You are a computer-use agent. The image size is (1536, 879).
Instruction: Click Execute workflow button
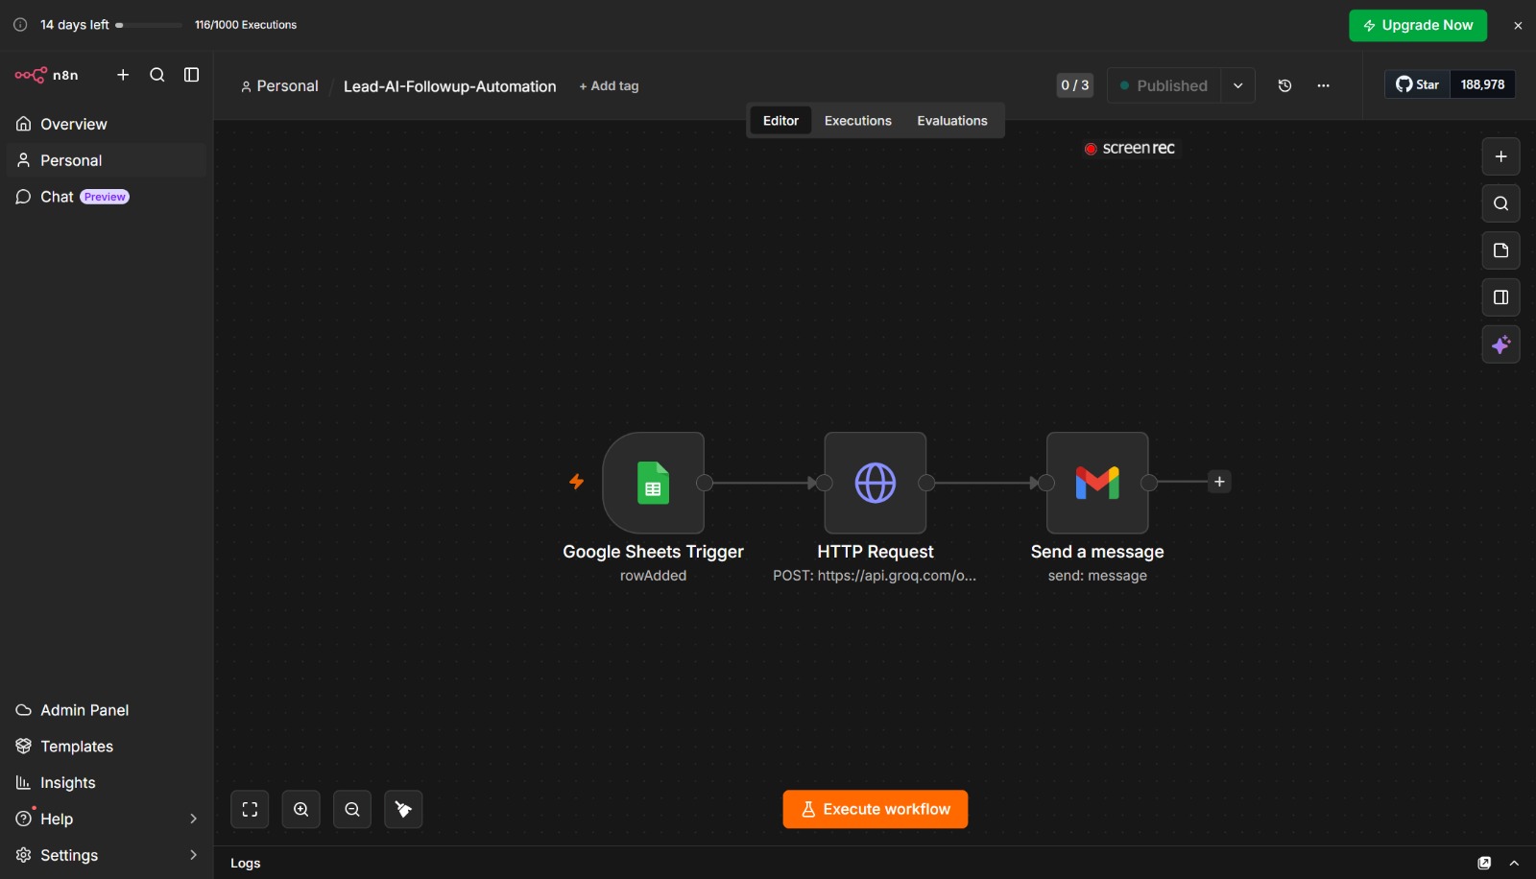coord(876,809)
